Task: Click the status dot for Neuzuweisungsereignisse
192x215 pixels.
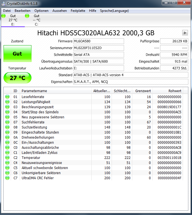Action: coord(7,163)
